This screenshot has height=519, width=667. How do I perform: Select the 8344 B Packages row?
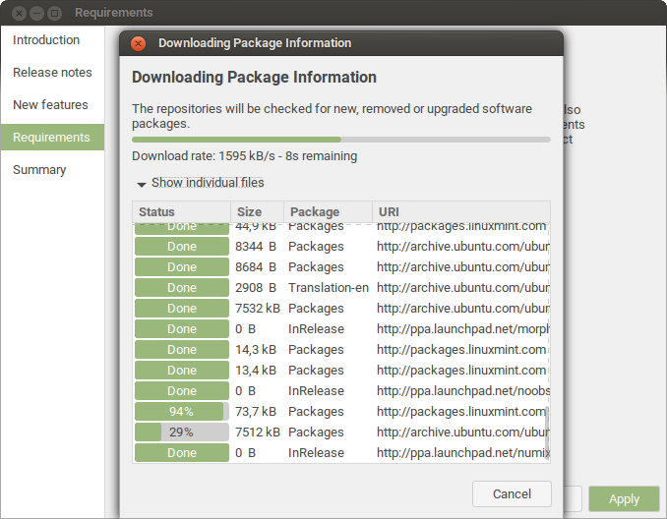(x=341, y=247)
